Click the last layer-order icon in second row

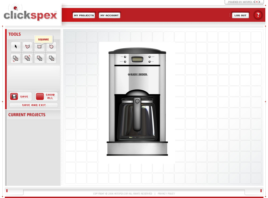pos(51,58)
